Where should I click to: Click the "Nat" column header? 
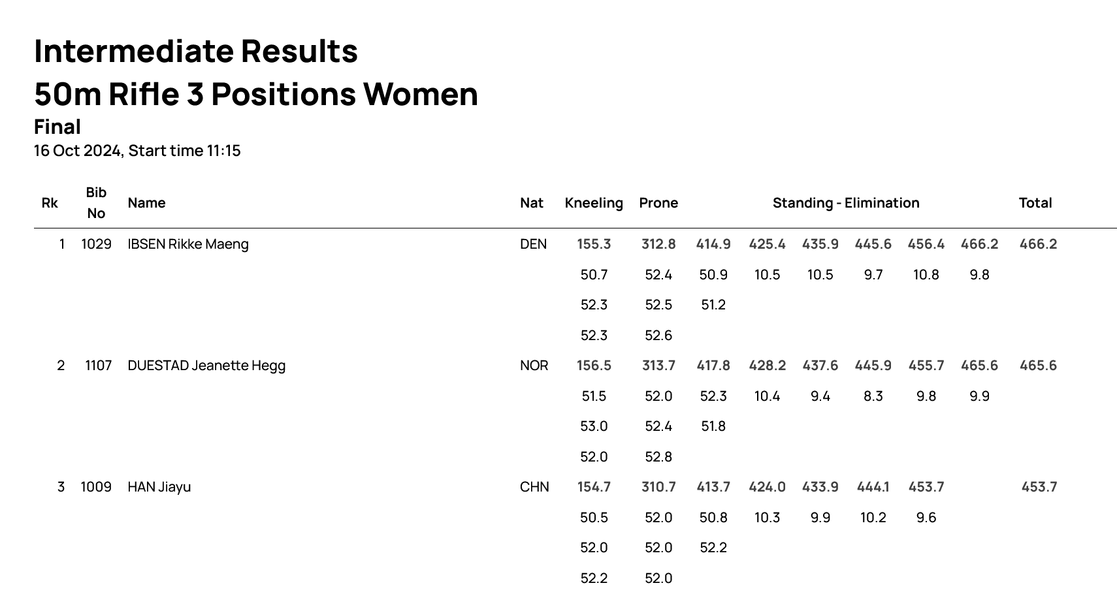(x=532, y=203)
